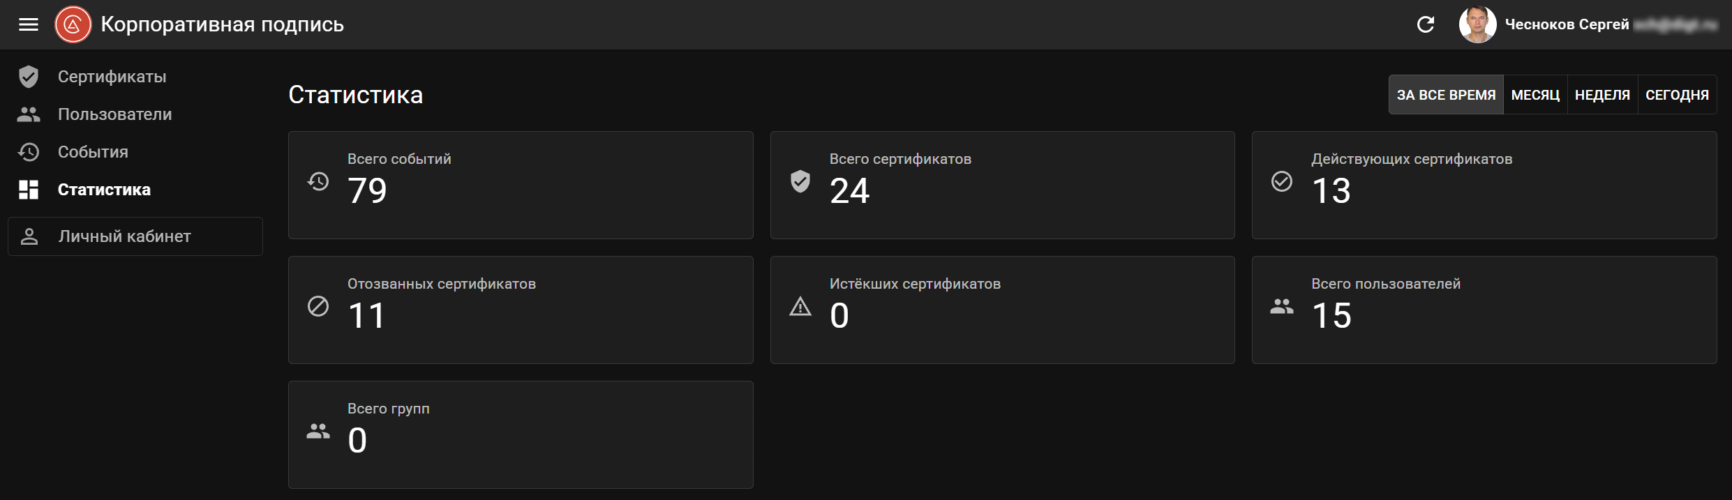Image resolution: width=1732 pixels, height=500 pixels.
Task: Click the Всего событий history icon
Action: (318, 182)
